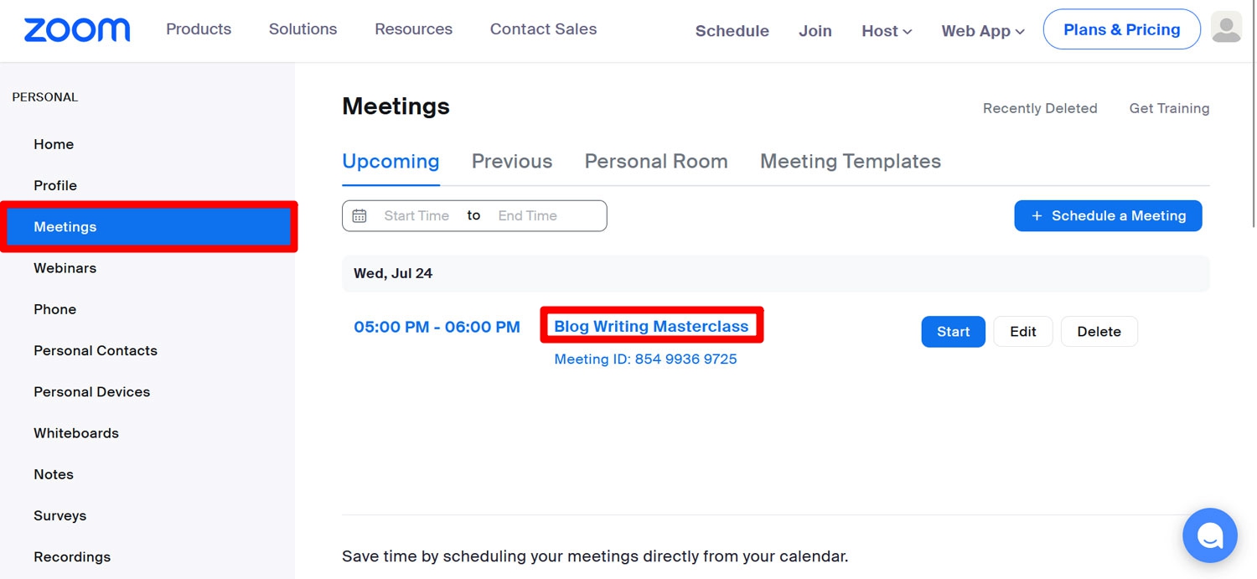This screenshot has width=1257, height=579.
Task: Open the user profile avatar
Action: click(1227, 28)
